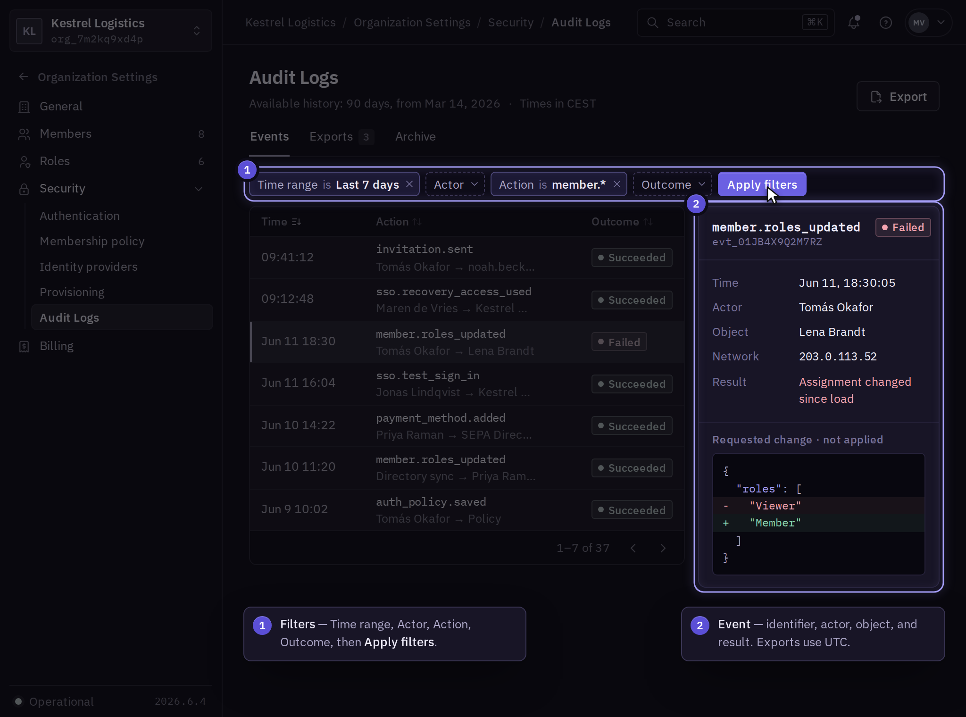Click the back arrow beside Organization Settings

click(24, 76)
